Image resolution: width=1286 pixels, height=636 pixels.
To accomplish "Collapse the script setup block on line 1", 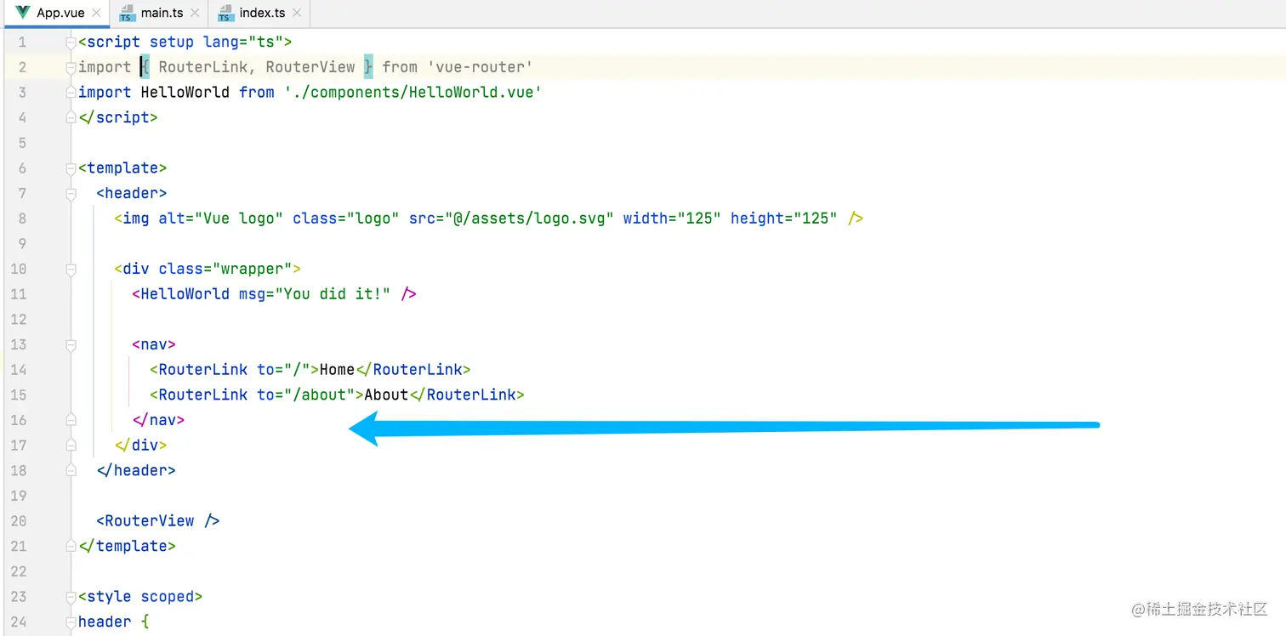I will tap(71, 42).
